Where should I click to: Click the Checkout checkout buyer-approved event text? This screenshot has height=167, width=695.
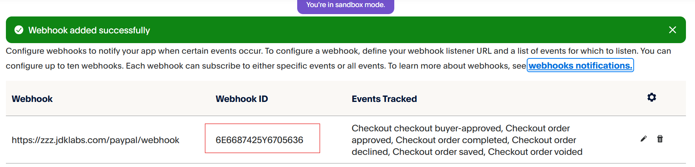click(x=427, y=128)
